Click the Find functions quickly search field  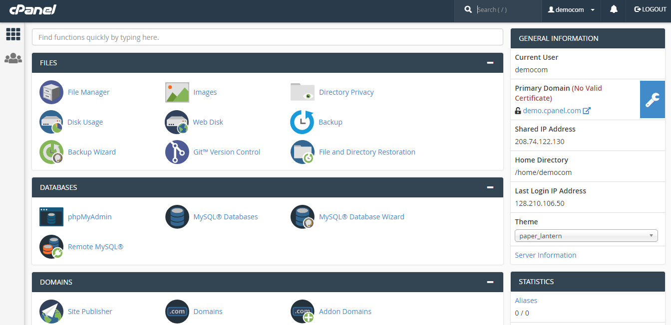[x=267, y=37]
